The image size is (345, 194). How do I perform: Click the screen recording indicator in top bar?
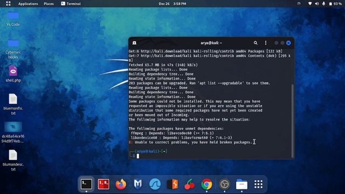click(x=299, y=4)
